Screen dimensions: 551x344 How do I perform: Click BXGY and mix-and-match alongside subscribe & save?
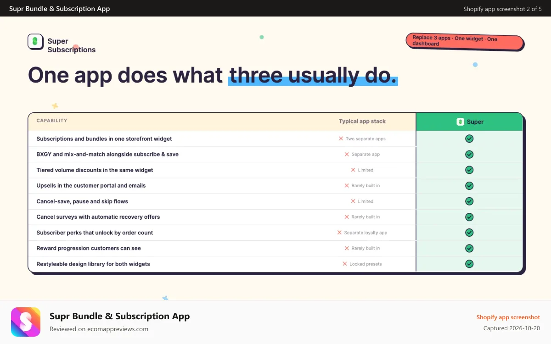107,154
